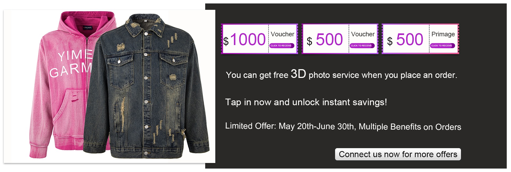Click 'Click to Receive' on $1000 voucher
Image resolution: width=511 pixels, height=172 pixels.
pos(282,46)
